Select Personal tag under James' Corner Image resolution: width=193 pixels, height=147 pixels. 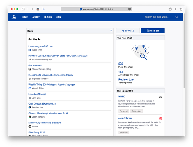click(x=124, y=133)
